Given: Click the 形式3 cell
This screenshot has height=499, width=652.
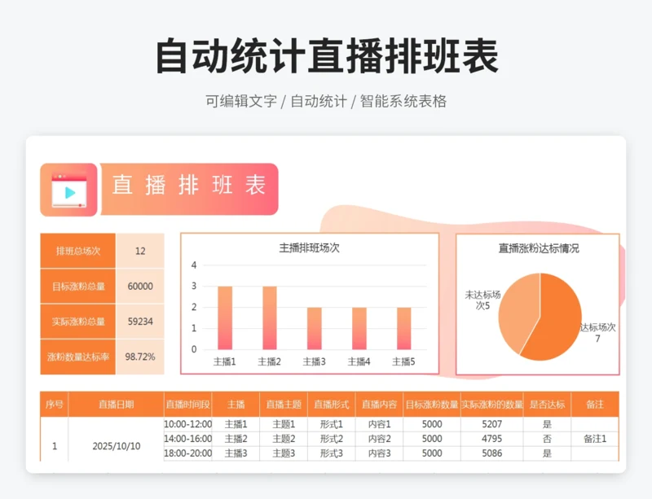Looking at the screenshot, I should point(332,453).
